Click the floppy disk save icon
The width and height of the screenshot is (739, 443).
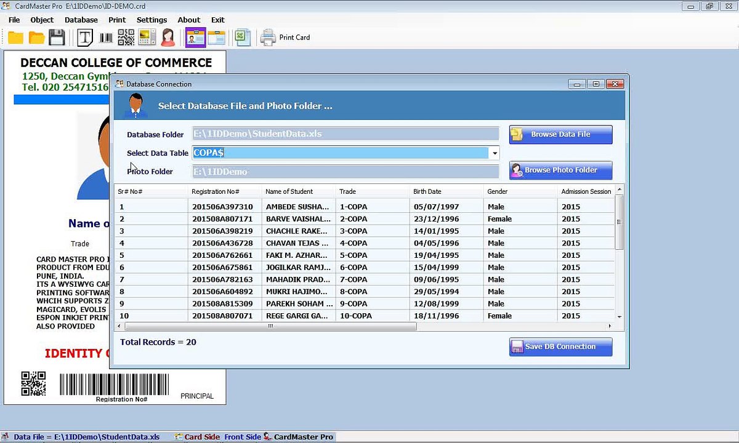[57, 38]
